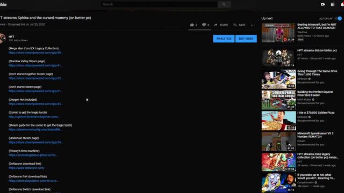
Task: Open the $70,000 Golden Pizza thumbnail
Action: click(x=278, y=121)
